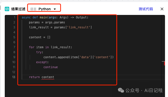Click the 'except:' line
The image size is (168, 97).
tap(42, 62)
